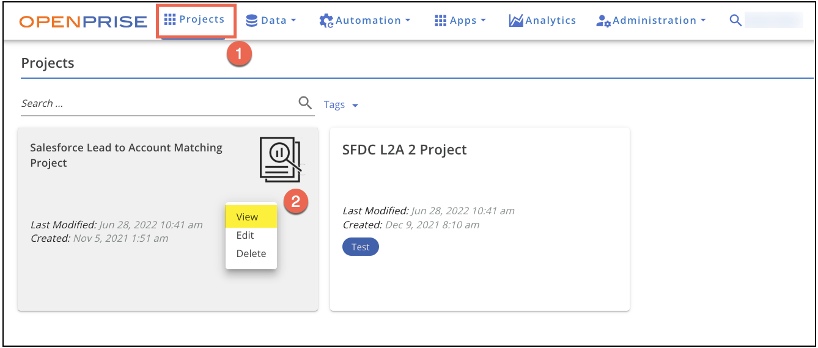
Task: Choose Delete from the context menu
Action: point(251,253)
